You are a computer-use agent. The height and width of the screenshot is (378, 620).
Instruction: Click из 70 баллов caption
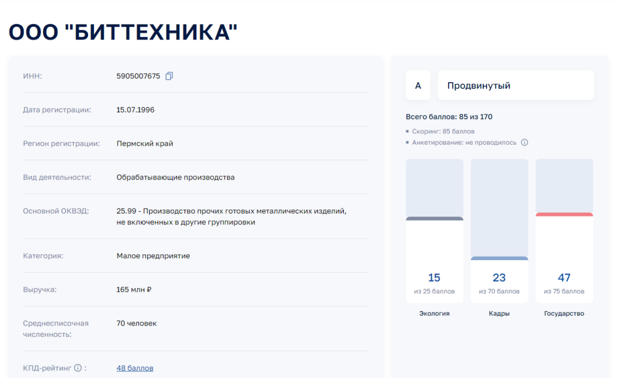click(x=499, y=291)
